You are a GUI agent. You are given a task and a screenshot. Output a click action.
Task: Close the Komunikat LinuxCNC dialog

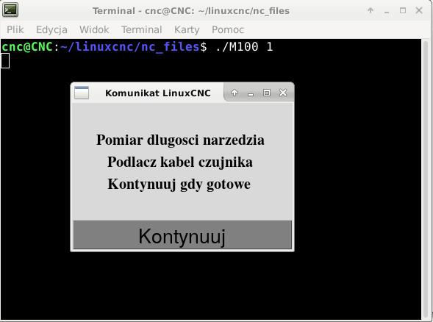283,93
